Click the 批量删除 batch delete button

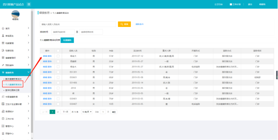tap(67, 40)
